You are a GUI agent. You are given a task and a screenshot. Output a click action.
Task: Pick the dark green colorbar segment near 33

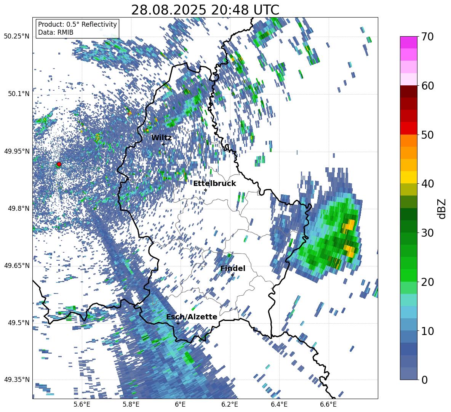[408, 214]
